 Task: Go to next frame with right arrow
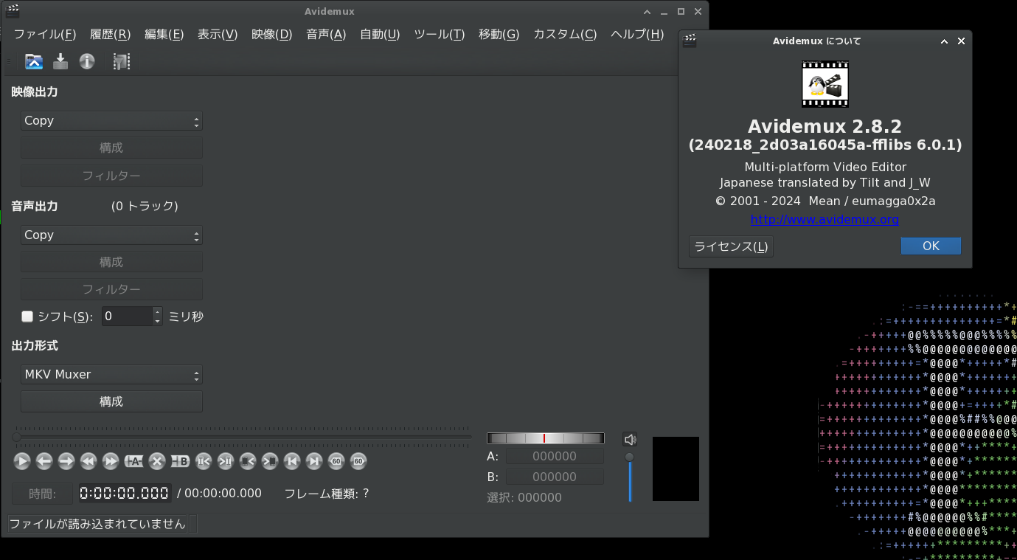[66, 461]
